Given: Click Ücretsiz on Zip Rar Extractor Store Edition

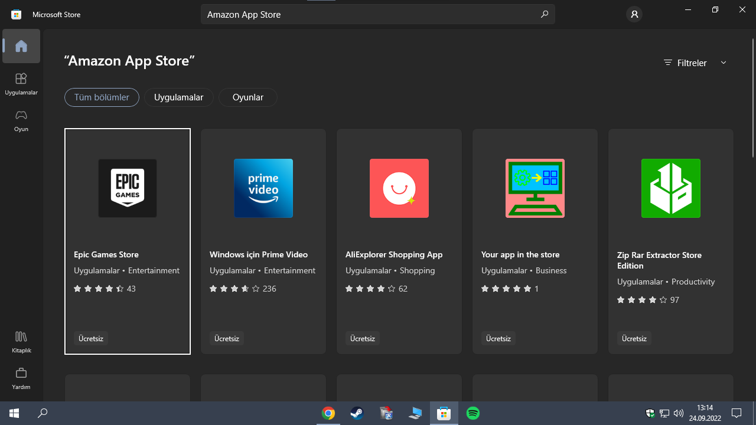Looking at the screenshot, I should coord(634,338).
